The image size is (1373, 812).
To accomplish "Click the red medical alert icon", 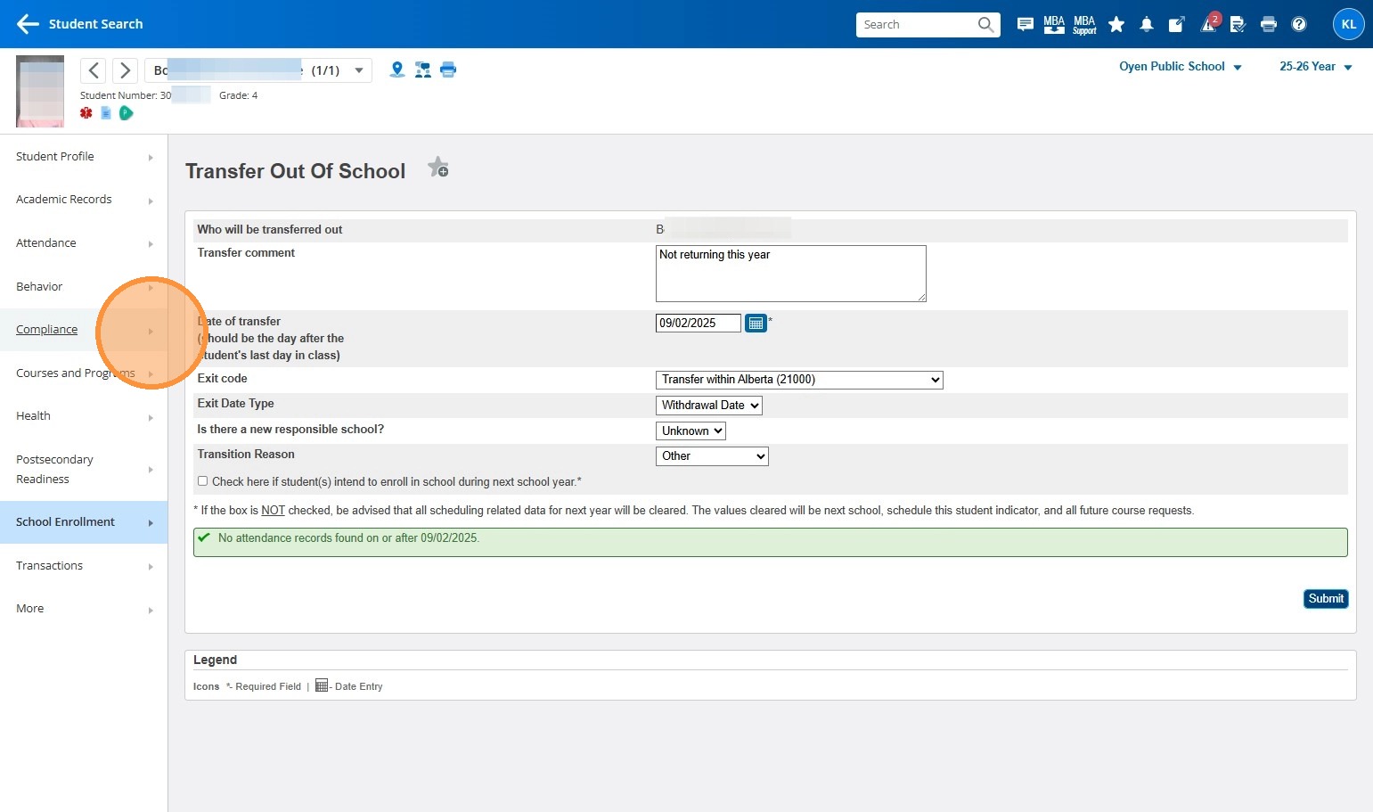I will [86, 113].
